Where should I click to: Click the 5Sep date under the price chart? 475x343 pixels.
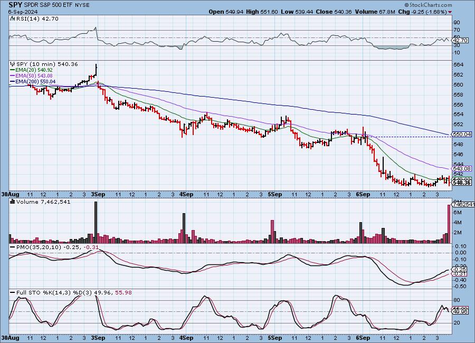tap(275, 194)
